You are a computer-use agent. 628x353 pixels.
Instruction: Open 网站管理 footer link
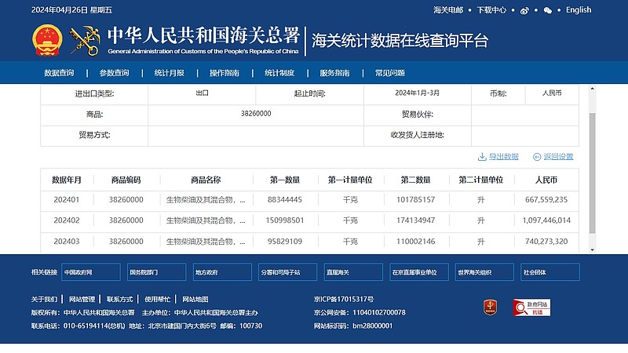(82, 300)
